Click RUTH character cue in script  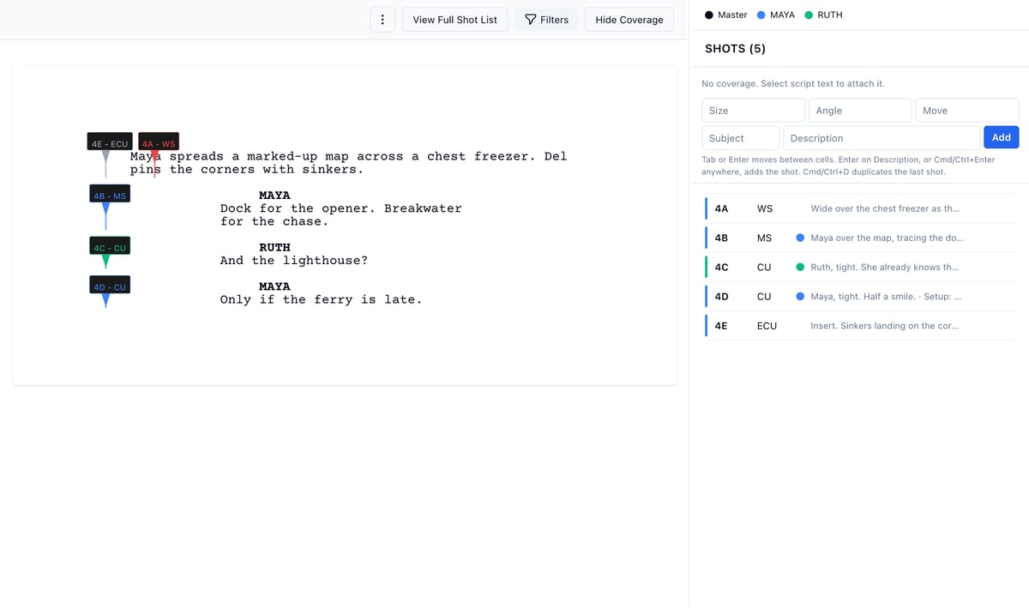pos(274,248)
